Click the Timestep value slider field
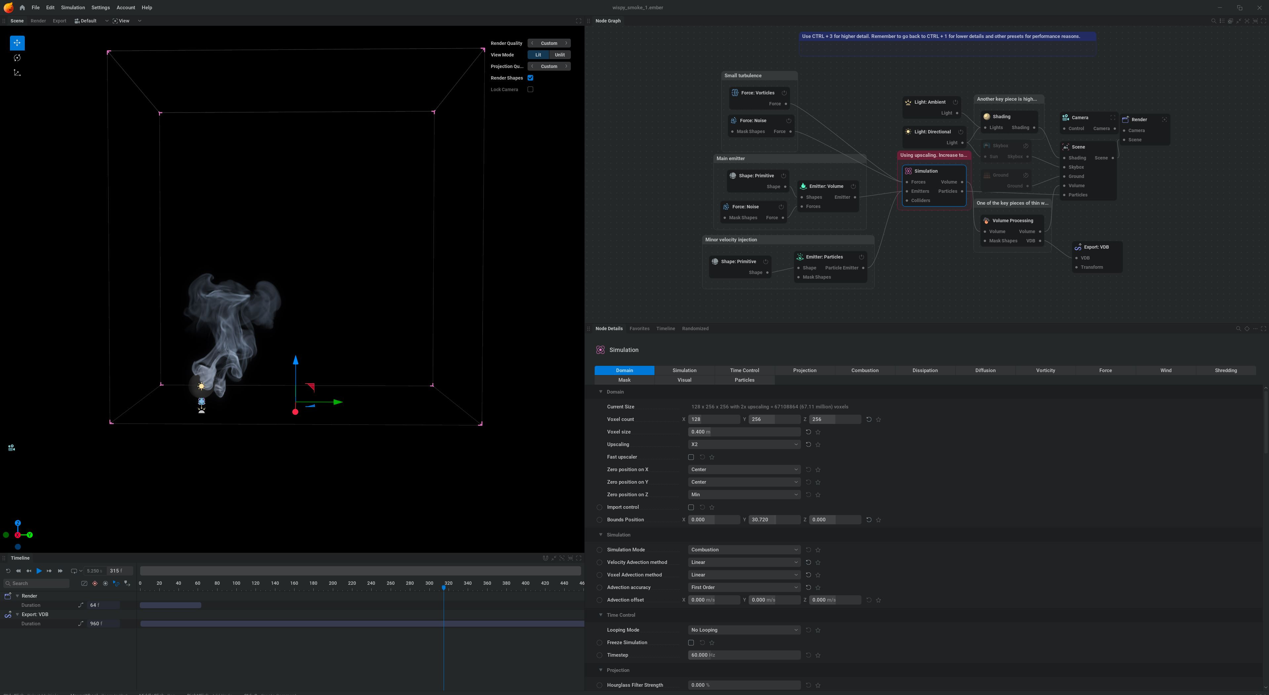Viewport: 1269px width, 695px height. click(743, 655)
